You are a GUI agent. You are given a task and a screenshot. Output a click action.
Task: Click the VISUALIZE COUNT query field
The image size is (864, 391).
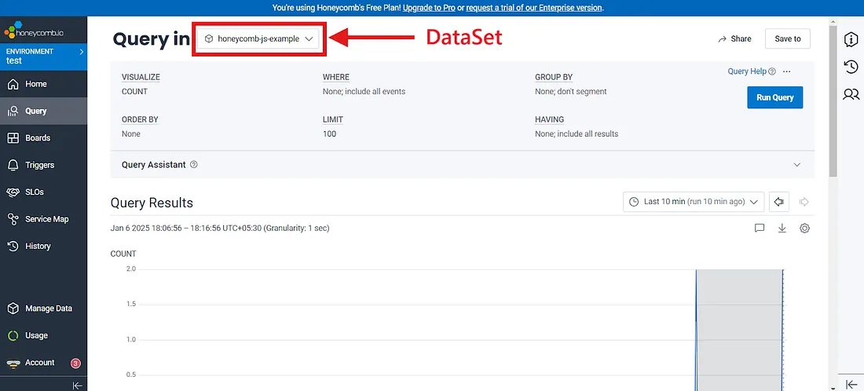coord(135,91)
